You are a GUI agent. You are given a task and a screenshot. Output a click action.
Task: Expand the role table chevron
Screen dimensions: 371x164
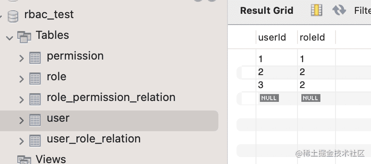(x=22, y=79)
